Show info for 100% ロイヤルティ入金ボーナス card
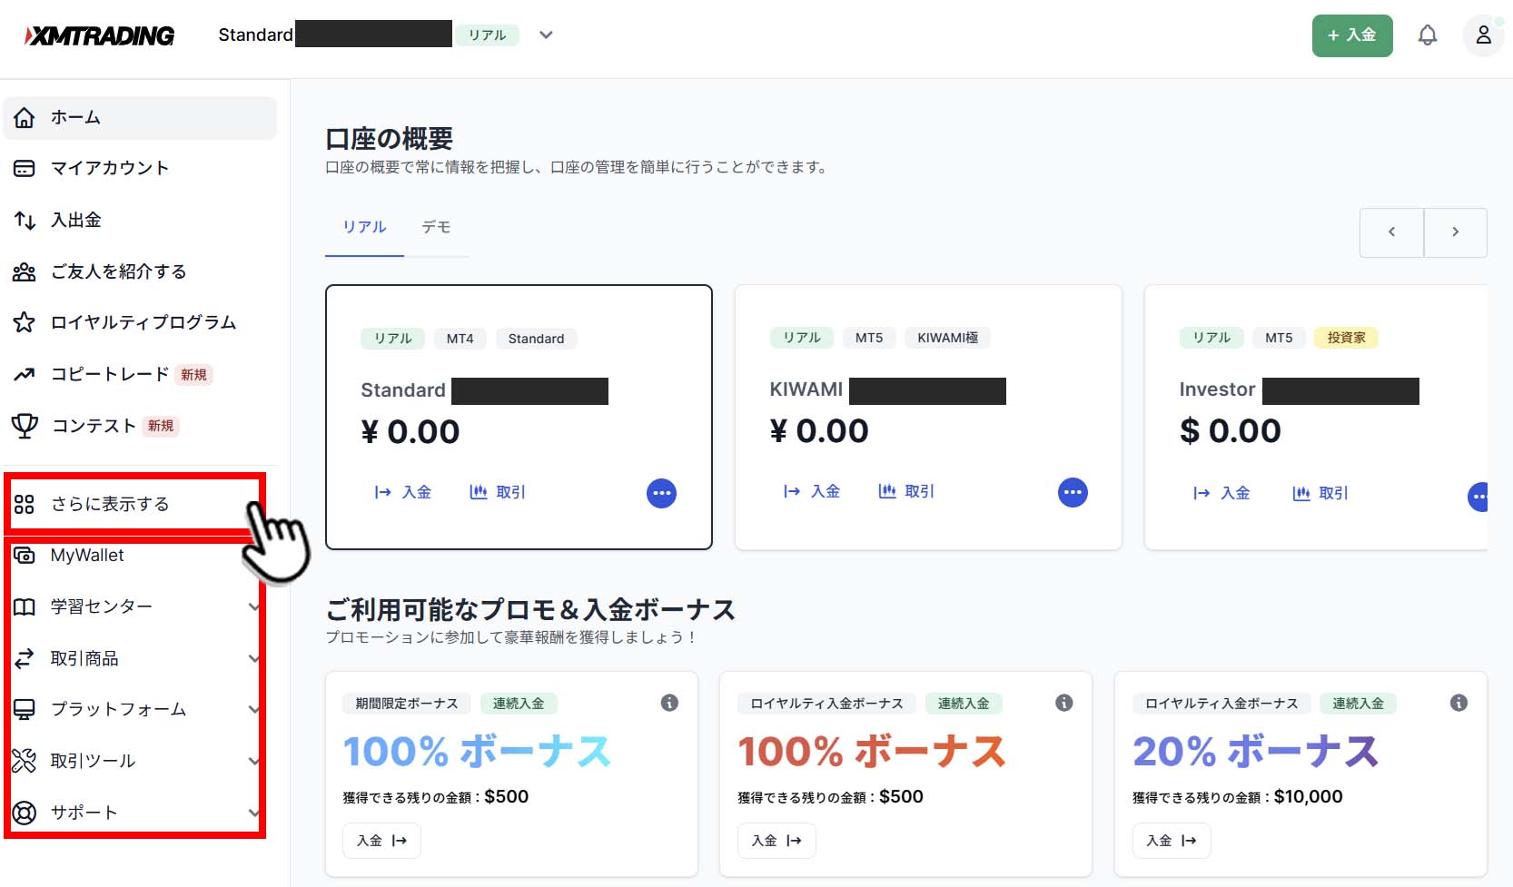This screenshot has width=1513, height=887. [x=1064, y=703]
